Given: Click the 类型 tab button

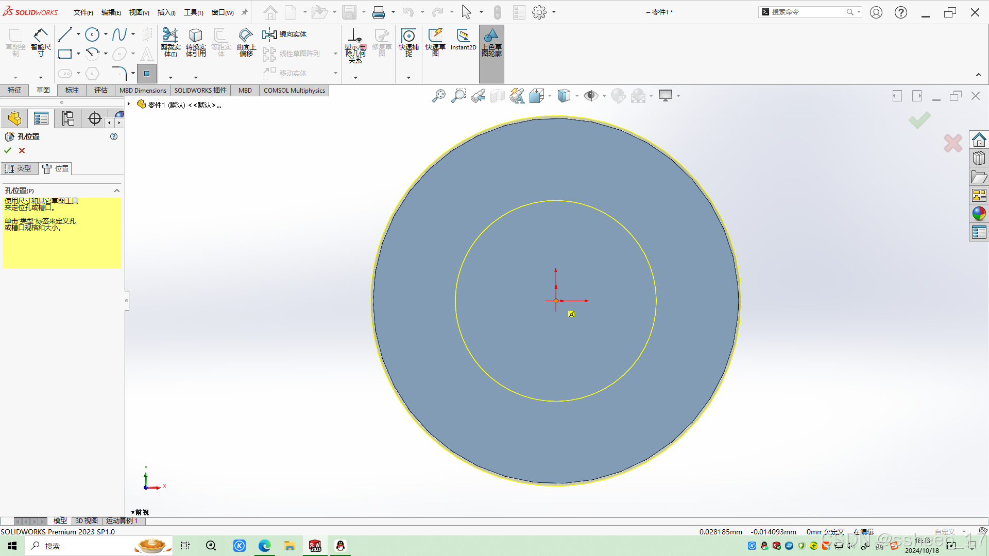Looking at the screenshot, I should click(x=19, y=168).
